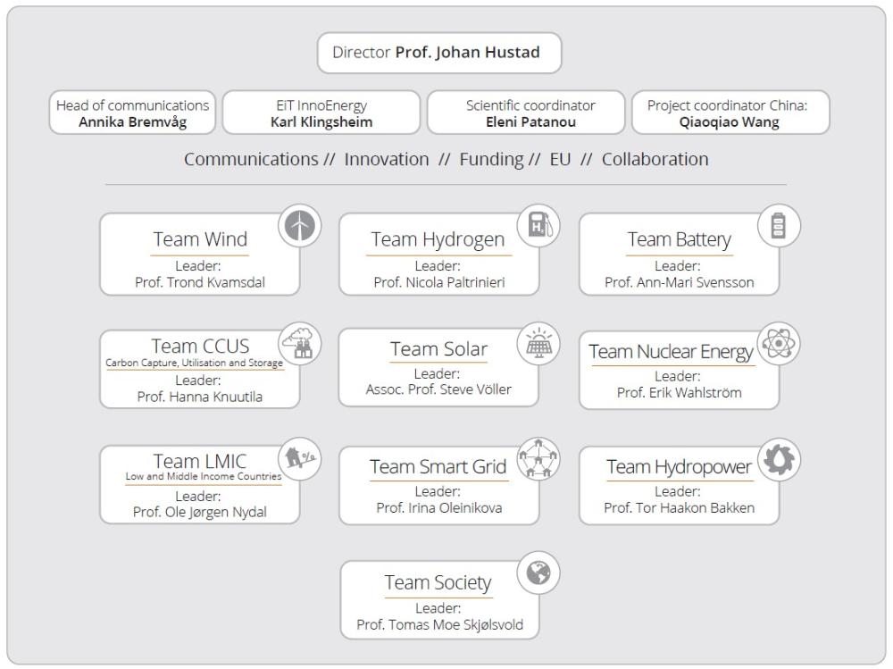Open the Team Wind heading

coord(199,239)
